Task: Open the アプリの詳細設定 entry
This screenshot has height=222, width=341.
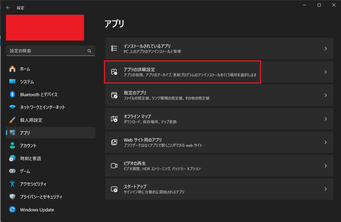Action: (219, 72)
